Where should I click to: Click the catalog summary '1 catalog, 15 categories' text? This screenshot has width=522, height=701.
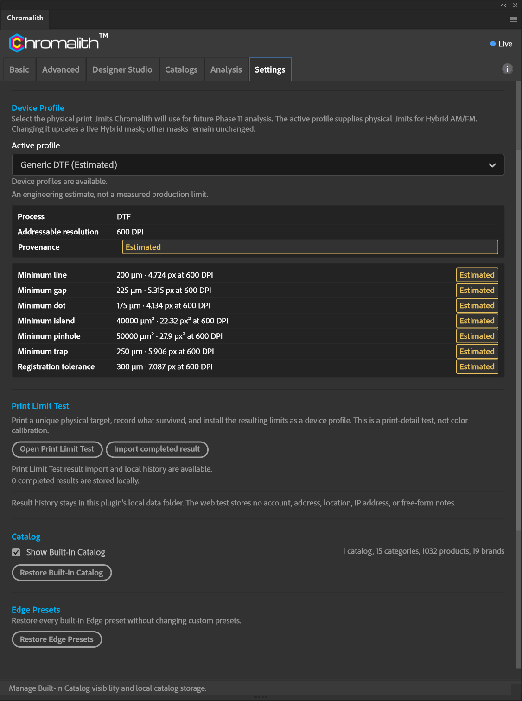coord(423,551)
